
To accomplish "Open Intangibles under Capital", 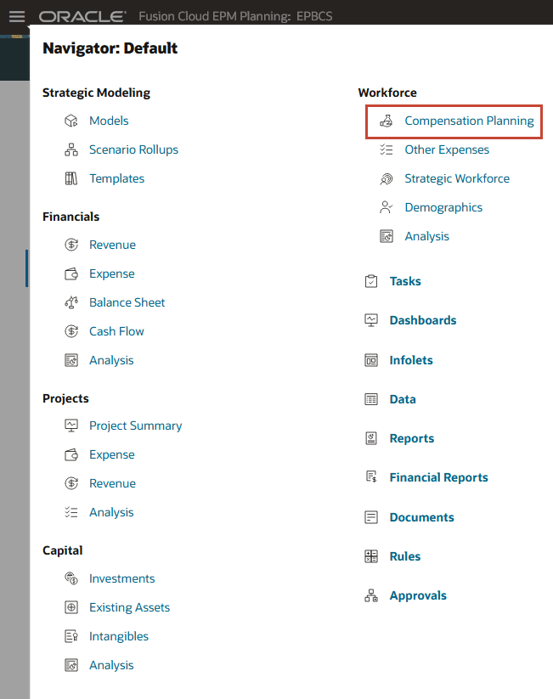I will coord(119,637).
